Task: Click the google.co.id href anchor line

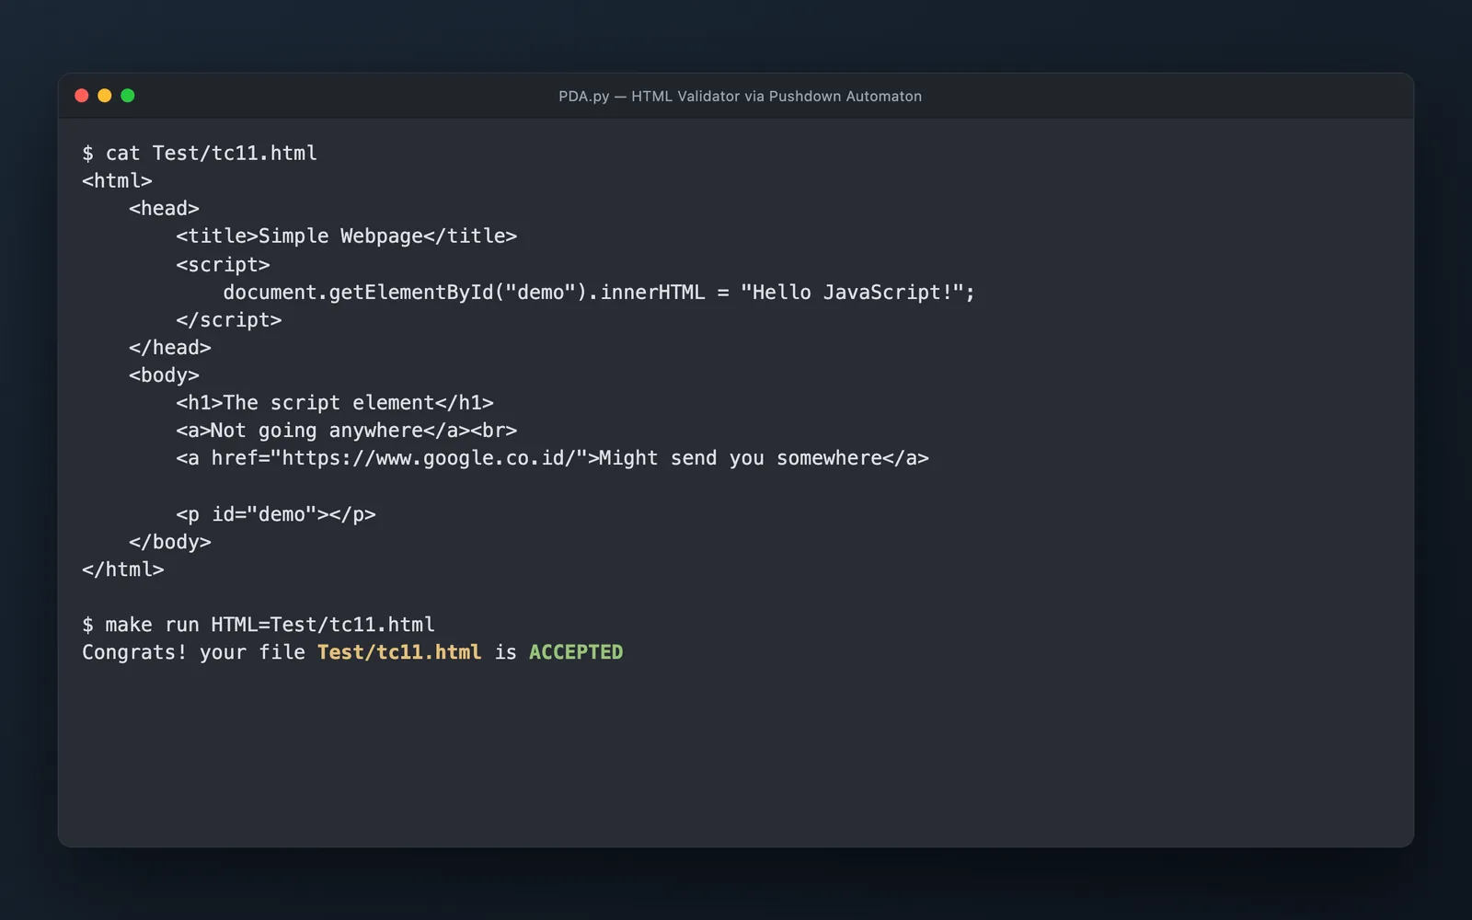Action: (x=552, y=458)
